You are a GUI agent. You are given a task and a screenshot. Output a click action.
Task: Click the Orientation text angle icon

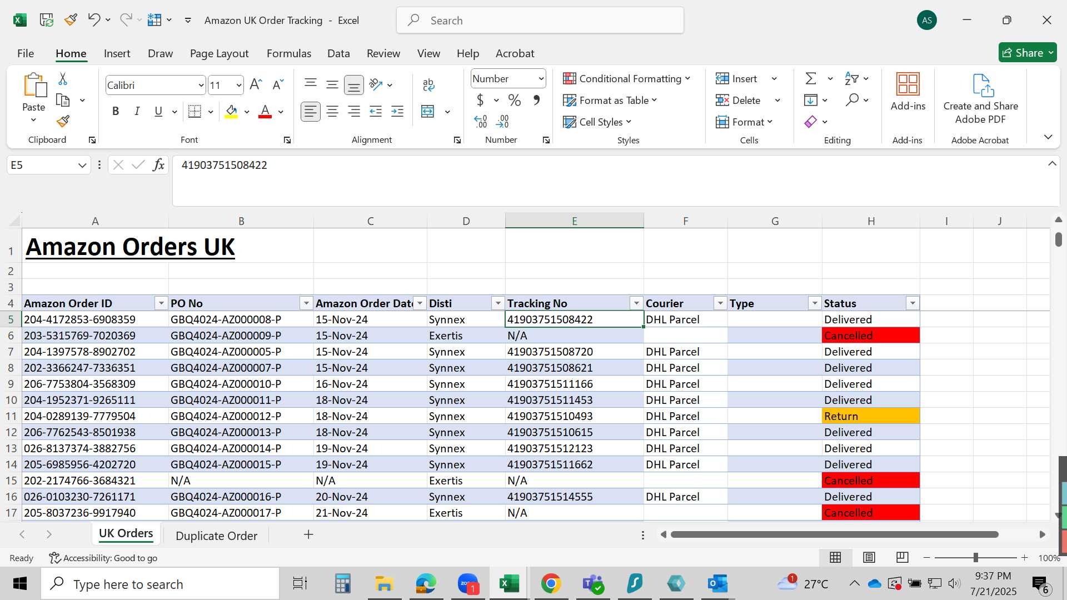pos(376,84)
